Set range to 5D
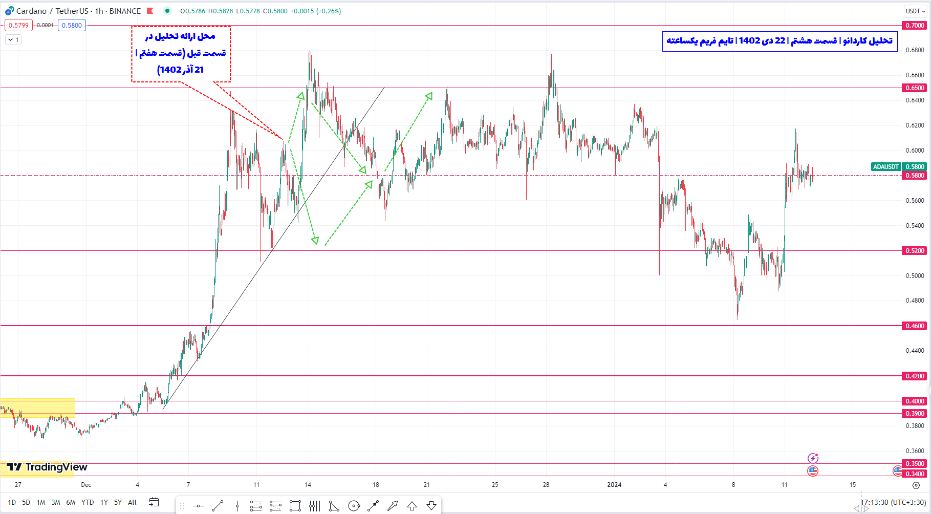 tap(26, 502)
